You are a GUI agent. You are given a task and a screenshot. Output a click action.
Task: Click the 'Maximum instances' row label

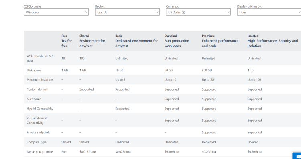[x=40, y=79]
